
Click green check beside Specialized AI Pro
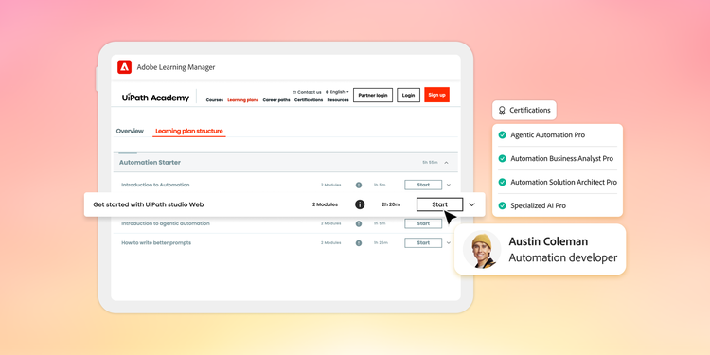point(502,205)
